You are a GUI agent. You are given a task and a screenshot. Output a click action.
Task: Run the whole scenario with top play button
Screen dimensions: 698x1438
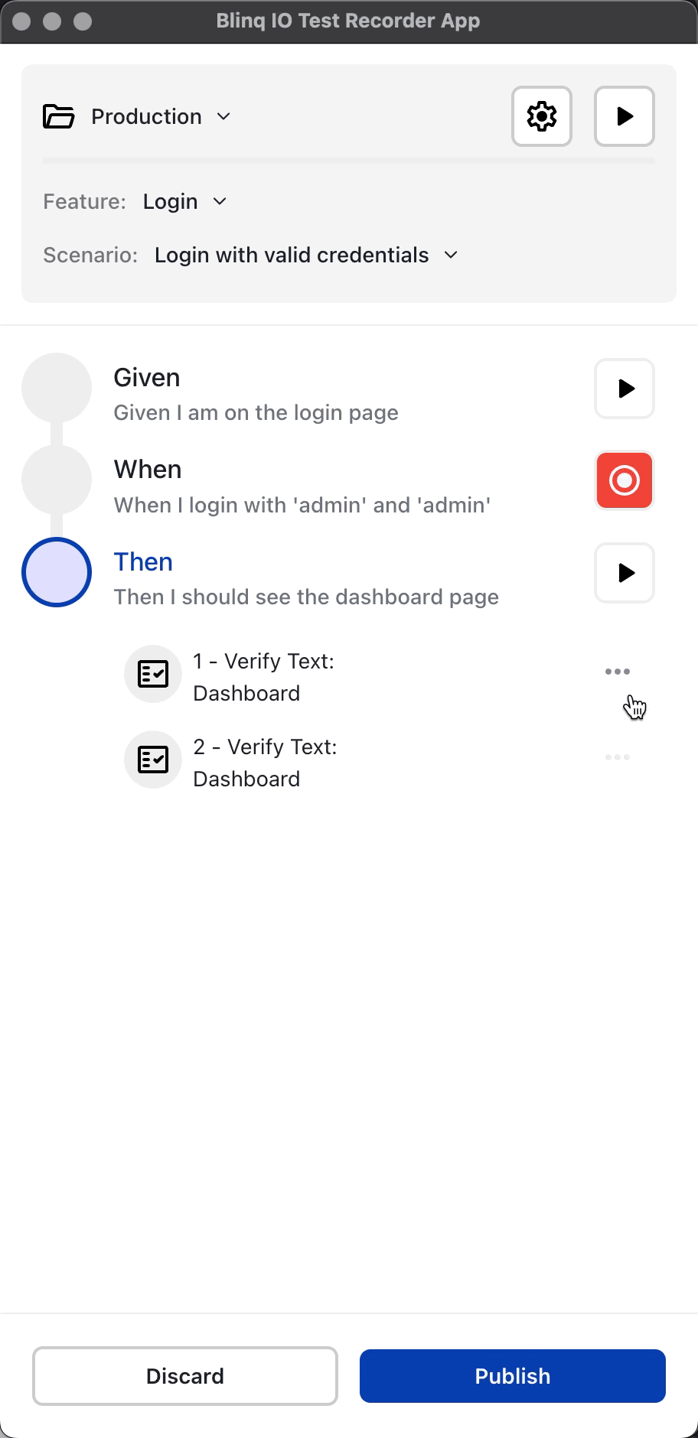pyautogui.click(x=625, y=116)
